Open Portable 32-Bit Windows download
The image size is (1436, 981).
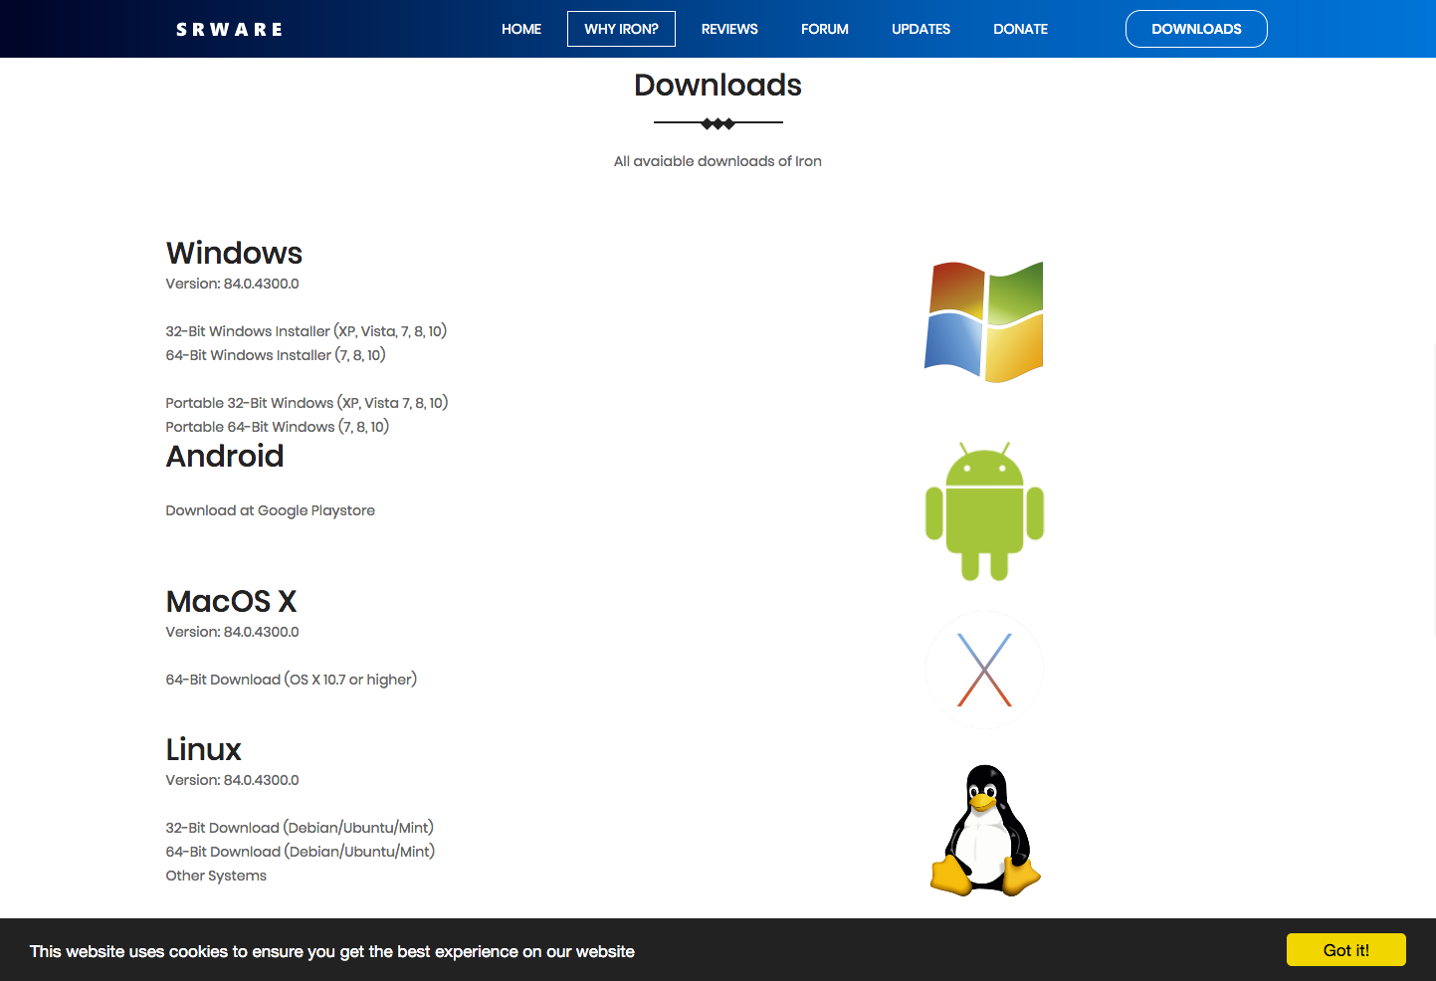[307, 402]
